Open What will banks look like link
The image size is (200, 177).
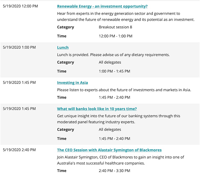pyautogui.click(x=97, y=109)
